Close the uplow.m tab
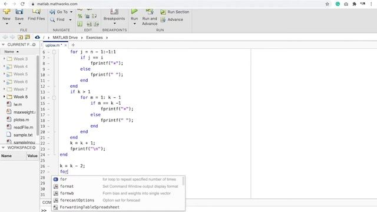The width and height of the screenshot is (377, 212). pyautogui.click(x=65, y=45)
